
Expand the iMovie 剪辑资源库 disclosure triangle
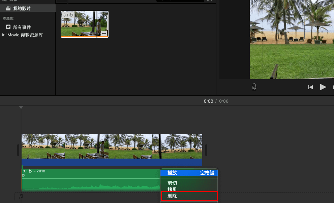click(3, 35)
